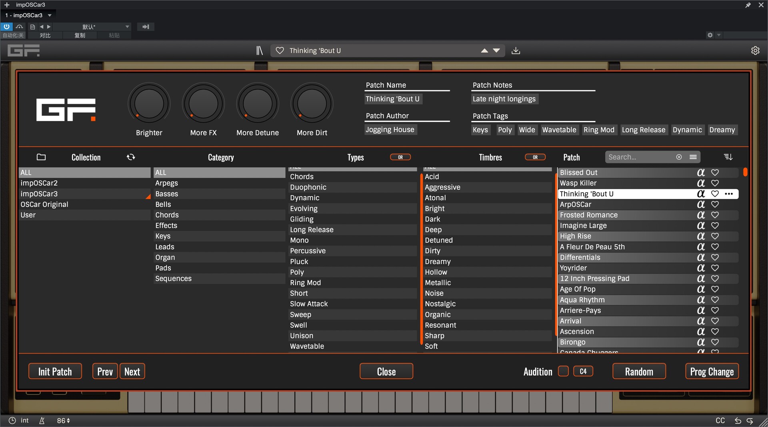
Task: Open options for Thinking 'Bout U patch
Action: [729, 194]
